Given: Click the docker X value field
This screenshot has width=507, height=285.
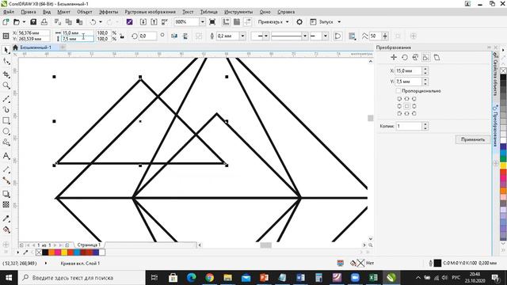Looking at the screenshot, I should coord(409,70).
